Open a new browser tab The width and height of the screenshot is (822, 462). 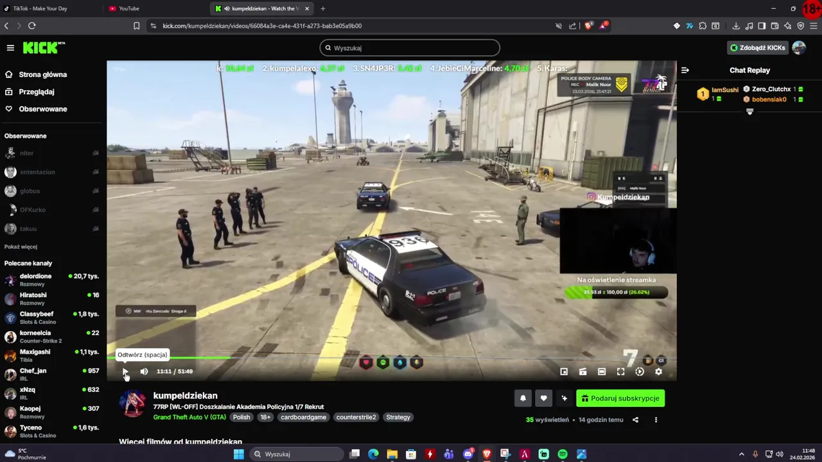tap(322, 8)
